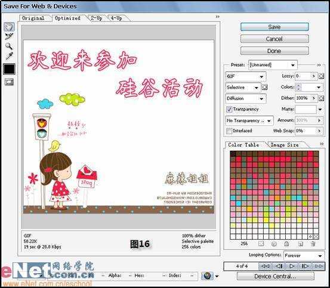Toggle the Interlaced checkbox
The height and width of the screenshot is (288, 330).
tap(229, 131)
